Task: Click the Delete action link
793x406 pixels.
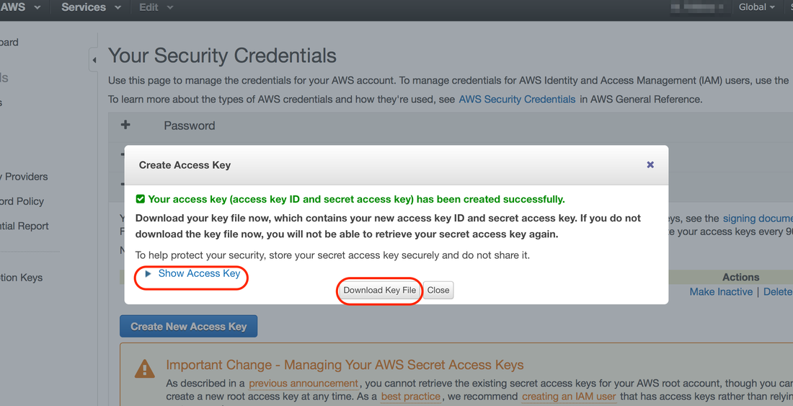Action: pos(778,292)
